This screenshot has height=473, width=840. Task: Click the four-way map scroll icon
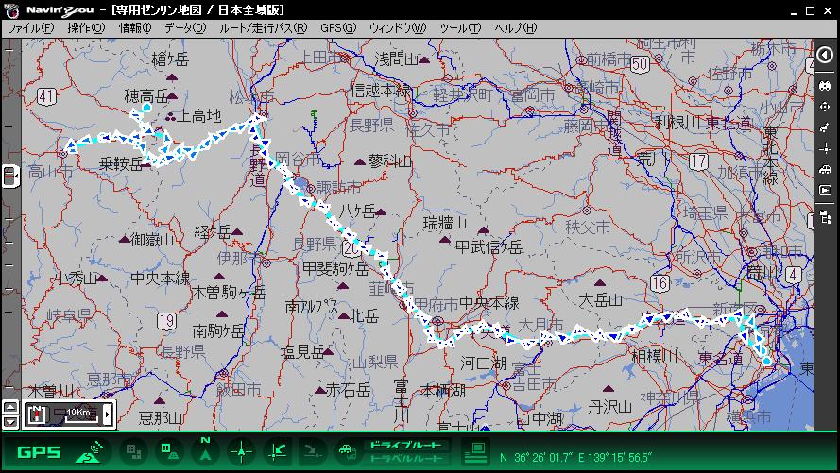[825, 107]
